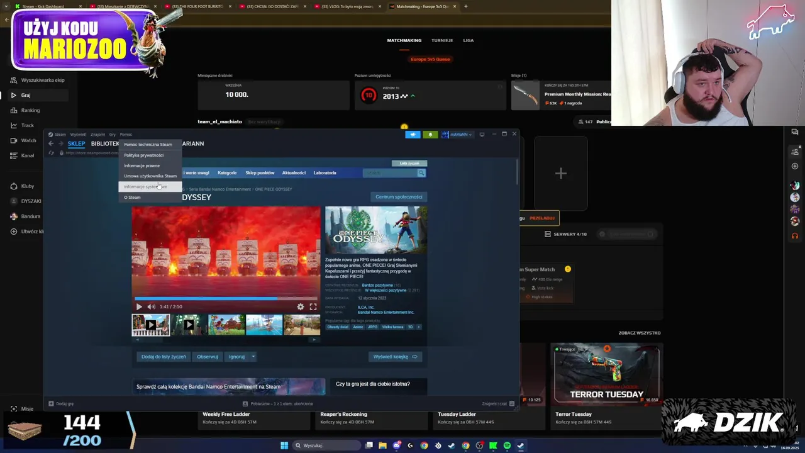The height and width of the screenshot is (453, 805).
Task: Expand more tags plus button
Action: (419, 327)
